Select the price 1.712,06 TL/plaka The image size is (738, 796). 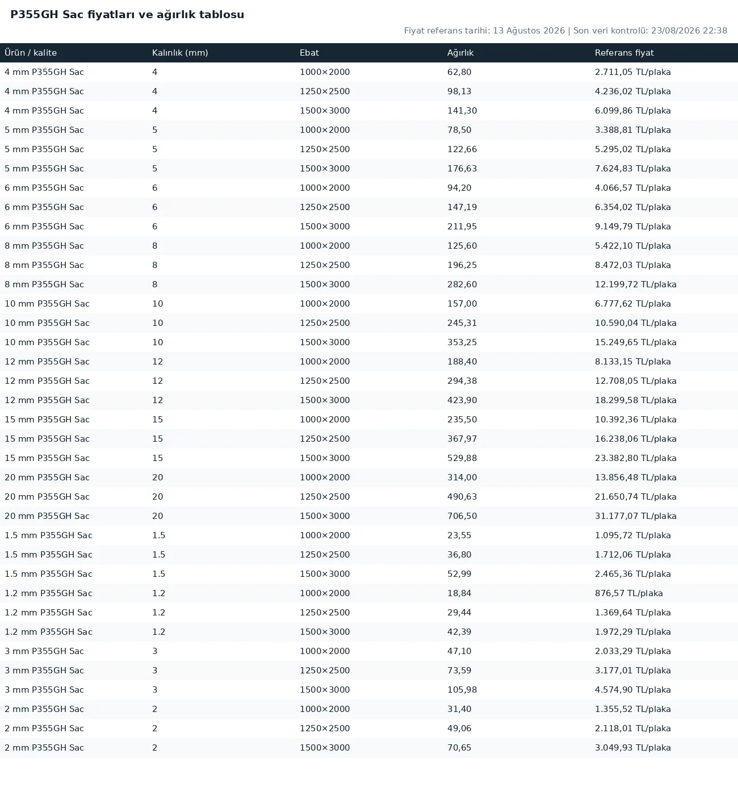(633, 555)
